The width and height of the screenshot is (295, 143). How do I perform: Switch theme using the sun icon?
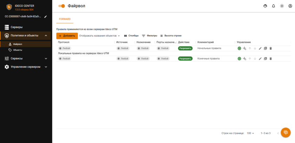(x=282, y=6)
